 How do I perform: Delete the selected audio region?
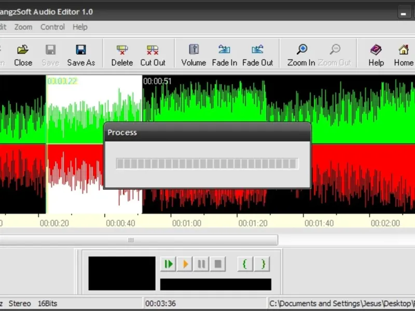pos(122,55)
